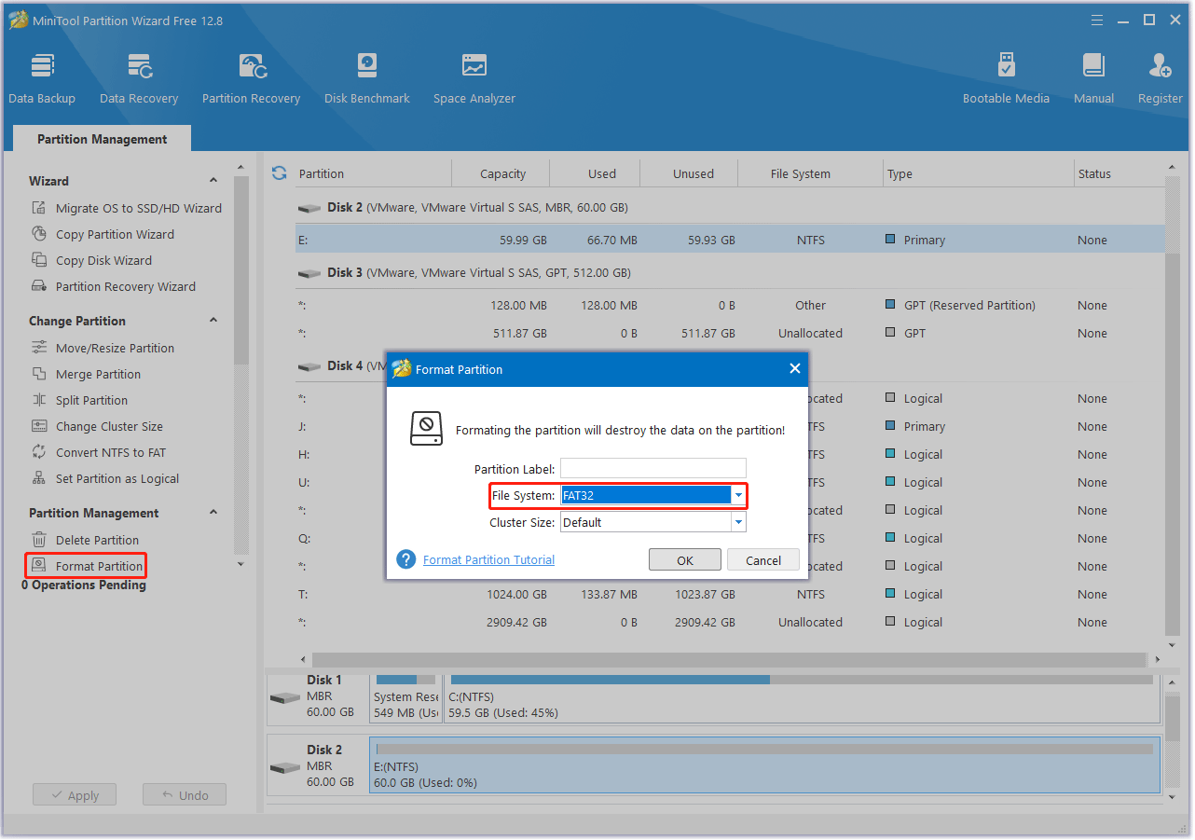
Task: Open the Format Partition Tutorial link
Action: [488, 560]
